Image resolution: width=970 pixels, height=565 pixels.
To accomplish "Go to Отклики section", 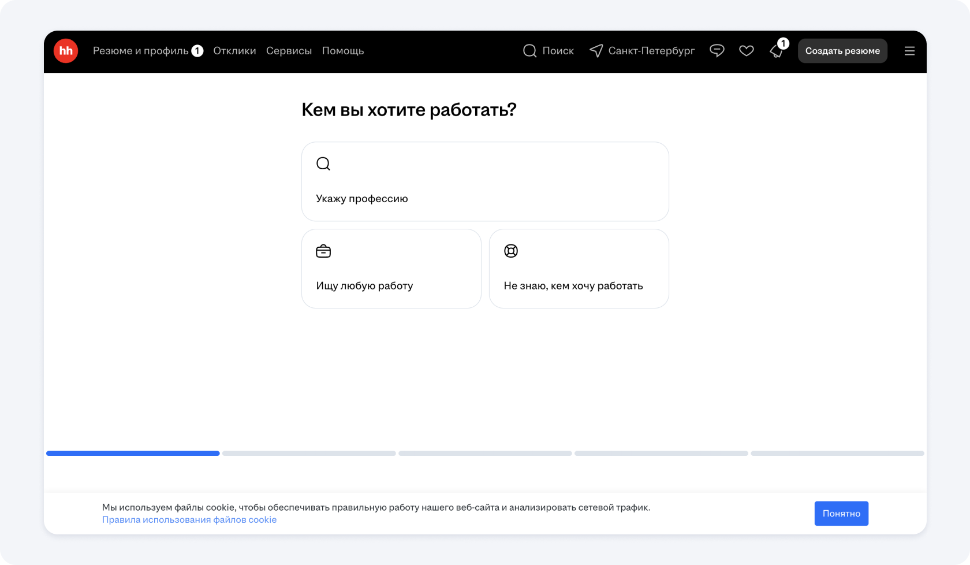I will [x=234, y=51].
